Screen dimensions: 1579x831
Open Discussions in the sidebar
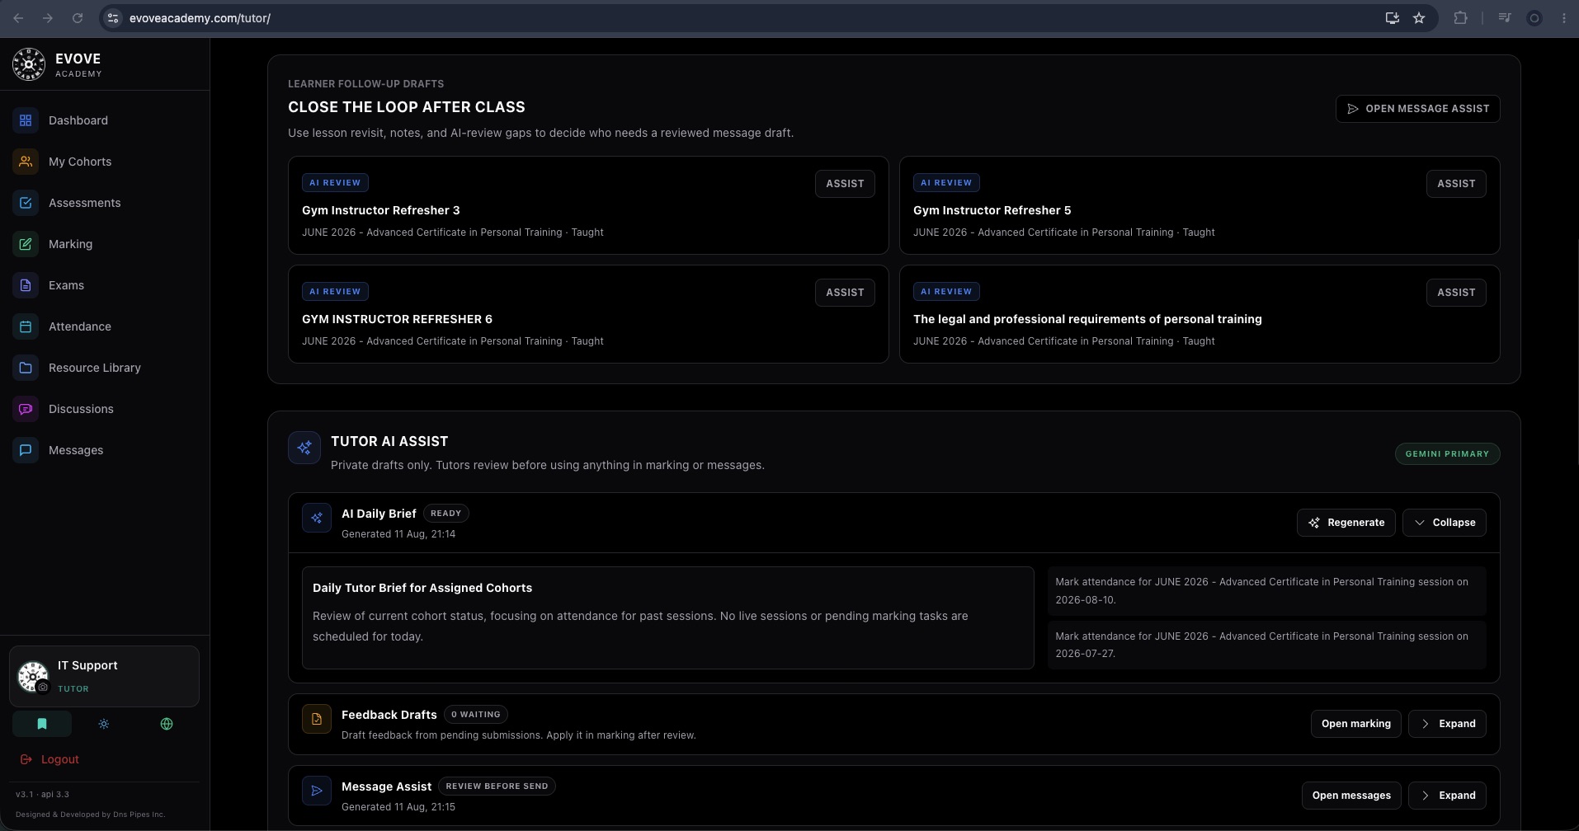pyautogui.click(x=104, y=409)
